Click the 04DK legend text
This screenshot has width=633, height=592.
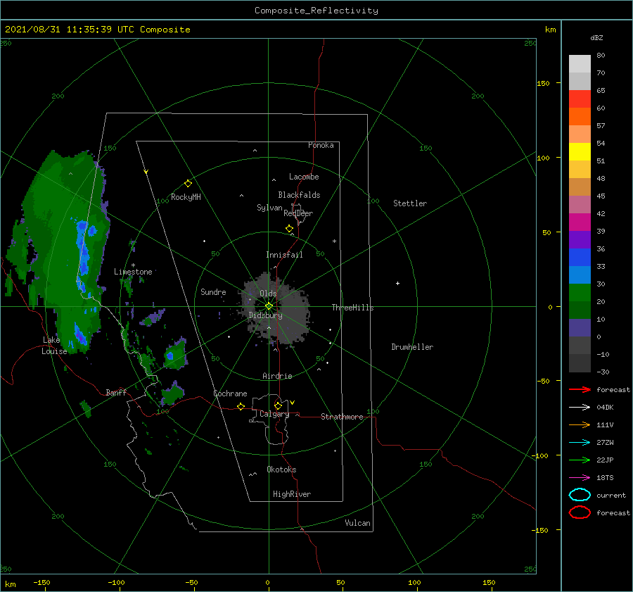click(x=605, y=407)
